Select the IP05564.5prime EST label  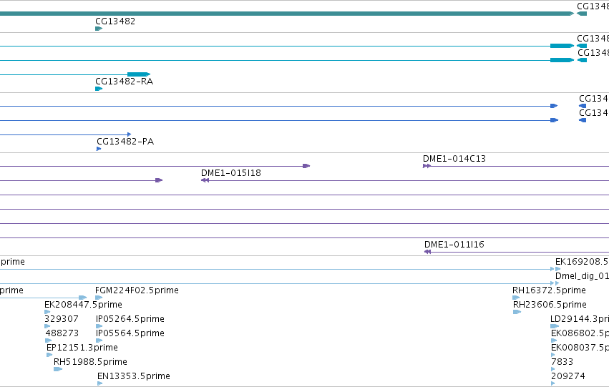click(130, 333)
